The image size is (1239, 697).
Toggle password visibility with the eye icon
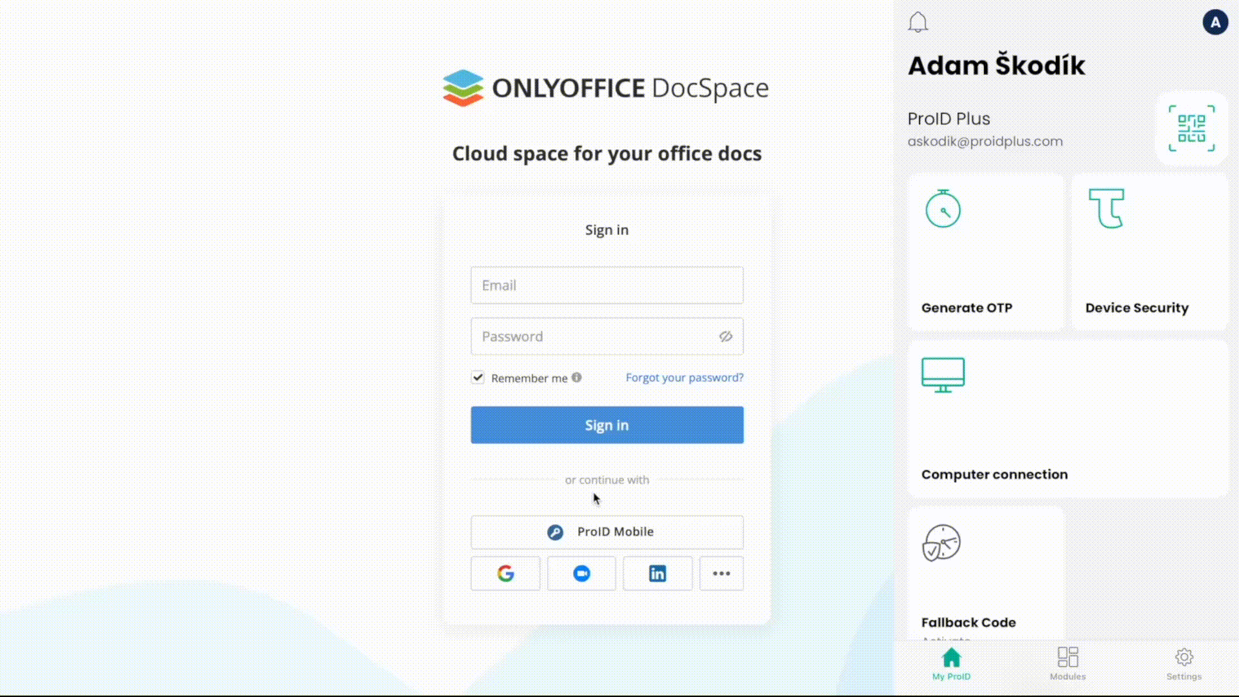(x=725, y=336)
